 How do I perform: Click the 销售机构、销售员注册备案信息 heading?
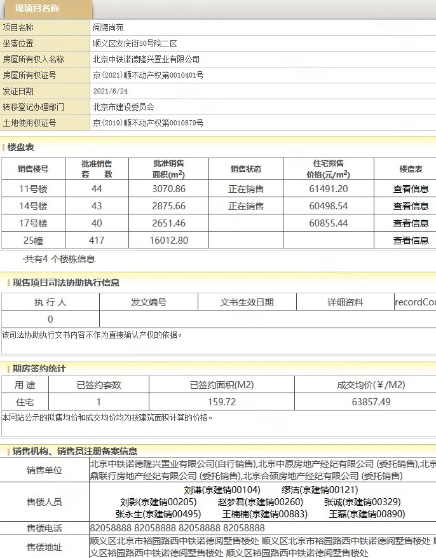tap(75, 451)
